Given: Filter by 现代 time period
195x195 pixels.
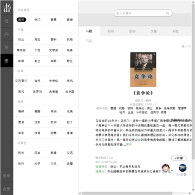Looking at the screenshot, I should [x=21, y=92].
